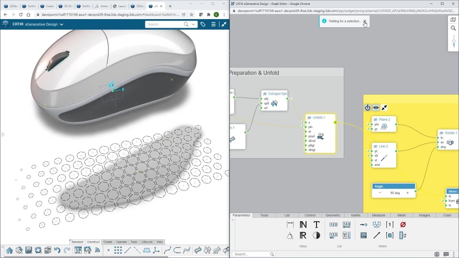Screen dimensions: 459x258
Task: Open the map overview icon in Graph Editor
Action: (x=453, y=20)
